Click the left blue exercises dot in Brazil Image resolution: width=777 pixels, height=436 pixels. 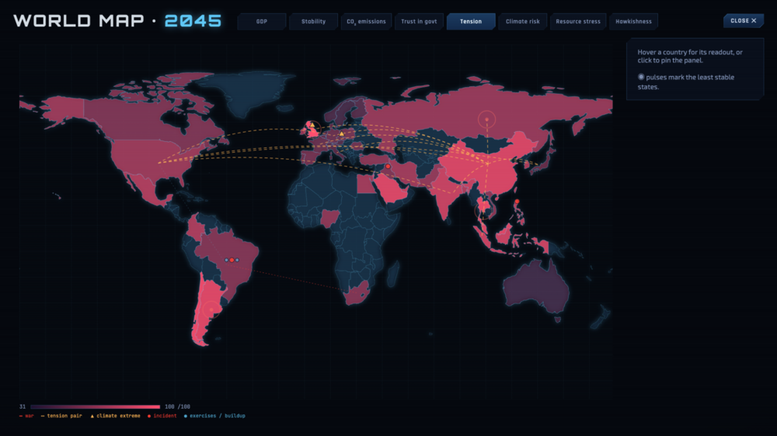click(x=226, y=260)
